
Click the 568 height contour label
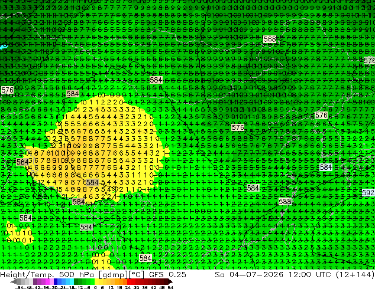click(270, 39)
